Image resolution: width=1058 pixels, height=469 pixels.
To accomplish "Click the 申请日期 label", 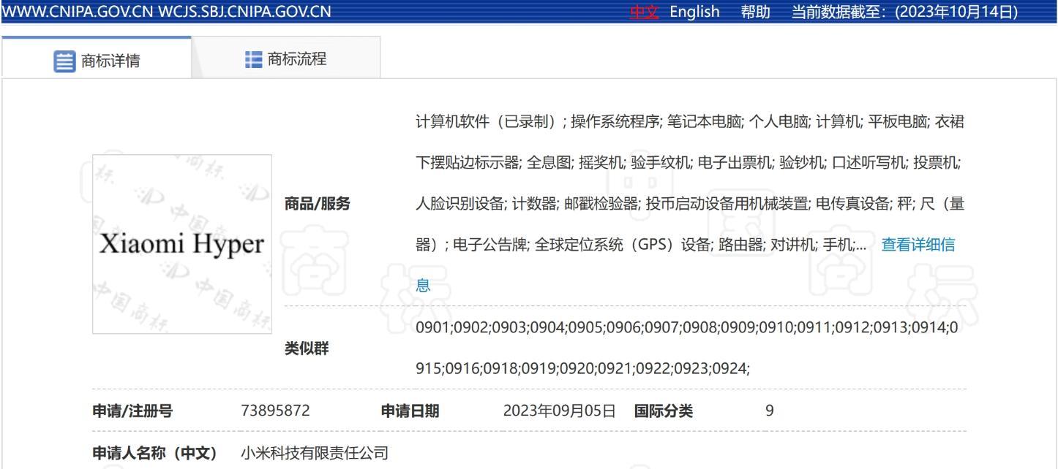I will click(410, 411).
